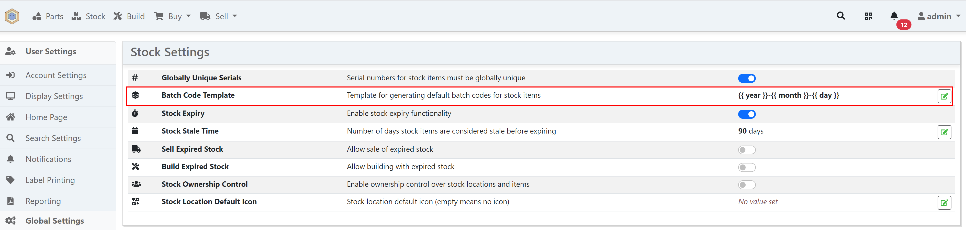Click the layers icon beside Batch Code Template

pos(135,95)
